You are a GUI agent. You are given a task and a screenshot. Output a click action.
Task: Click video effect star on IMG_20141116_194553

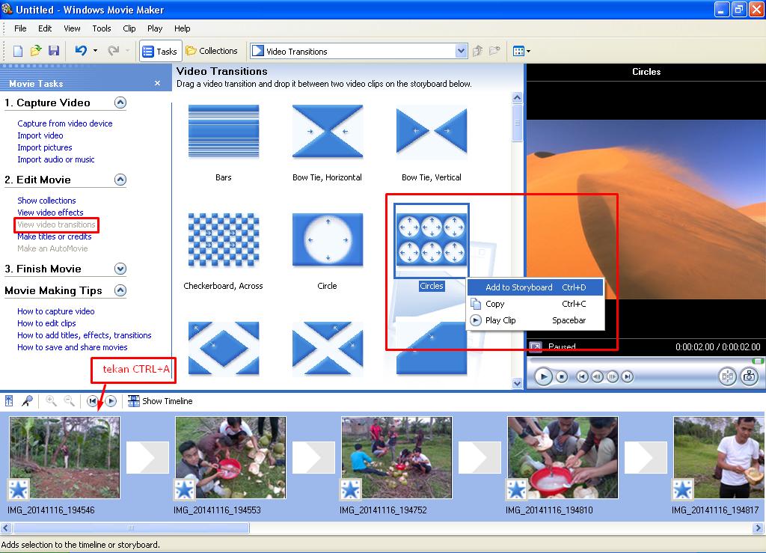coord(185,489)
